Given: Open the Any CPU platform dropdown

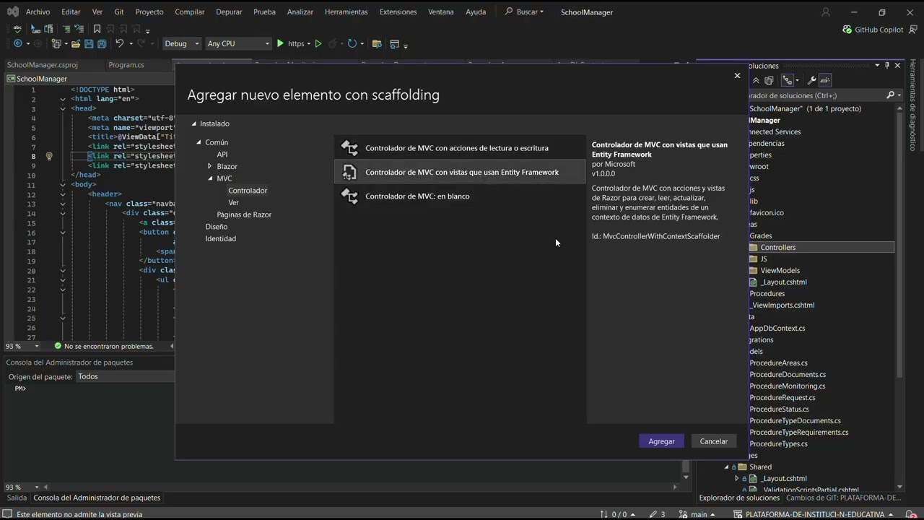Looking at the screenshot, I should [238, 44].
